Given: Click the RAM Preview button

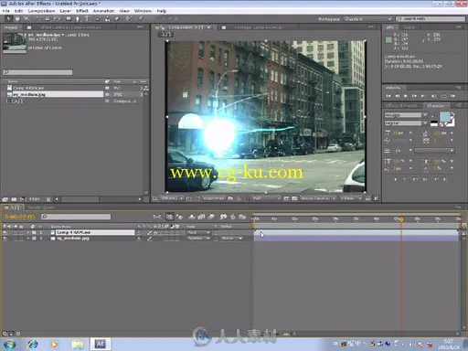Looking at the screenshot, I should click(x=453, y=96).
